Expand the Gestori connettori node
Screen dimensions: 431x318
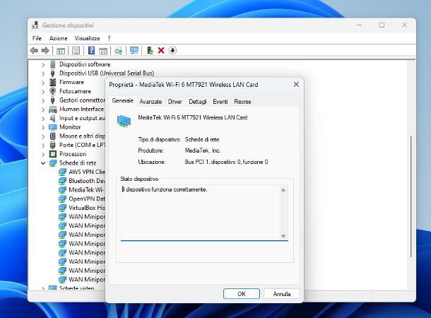click(x=43, y=100)
